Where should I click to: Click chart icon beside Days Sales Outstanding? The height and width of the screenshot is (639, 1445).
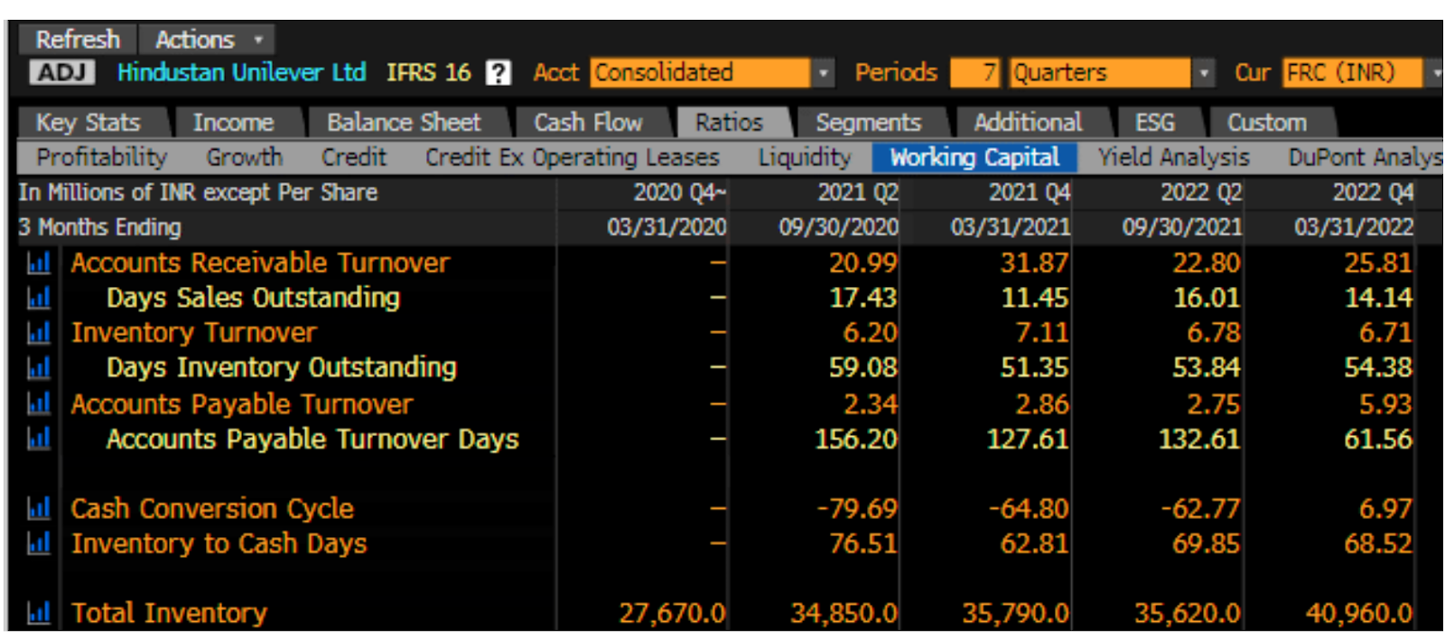coord(38,298)
